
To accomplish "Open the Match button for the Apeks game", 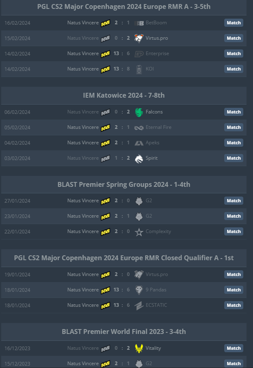I will coord(234,143).
